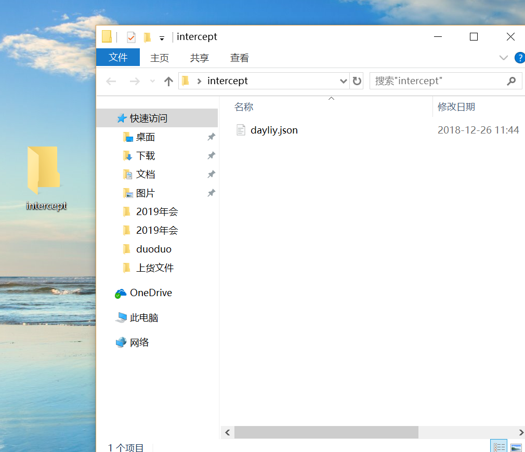
Task: Click the address bar path chevron
Action: 199,81
